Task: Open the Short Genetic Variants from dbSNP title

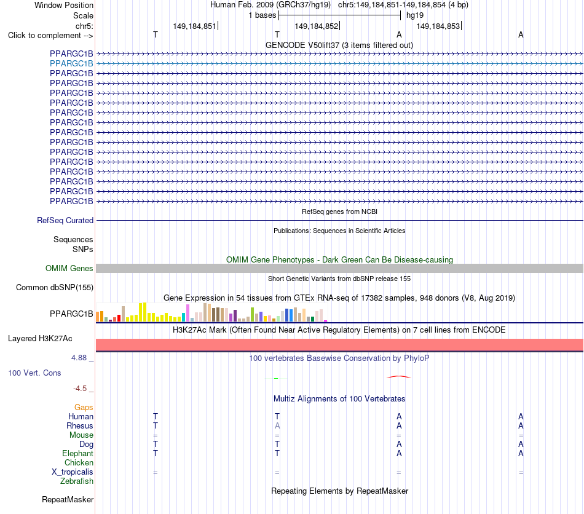Action: tap(339, 279)
